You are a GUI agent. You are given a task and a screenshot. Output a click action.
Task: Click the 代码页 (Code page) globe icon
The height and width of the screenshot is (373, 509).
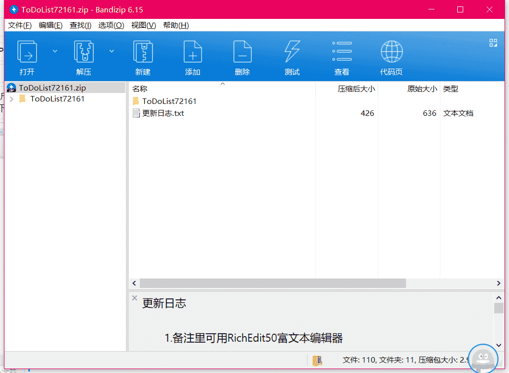pos(392,52)
